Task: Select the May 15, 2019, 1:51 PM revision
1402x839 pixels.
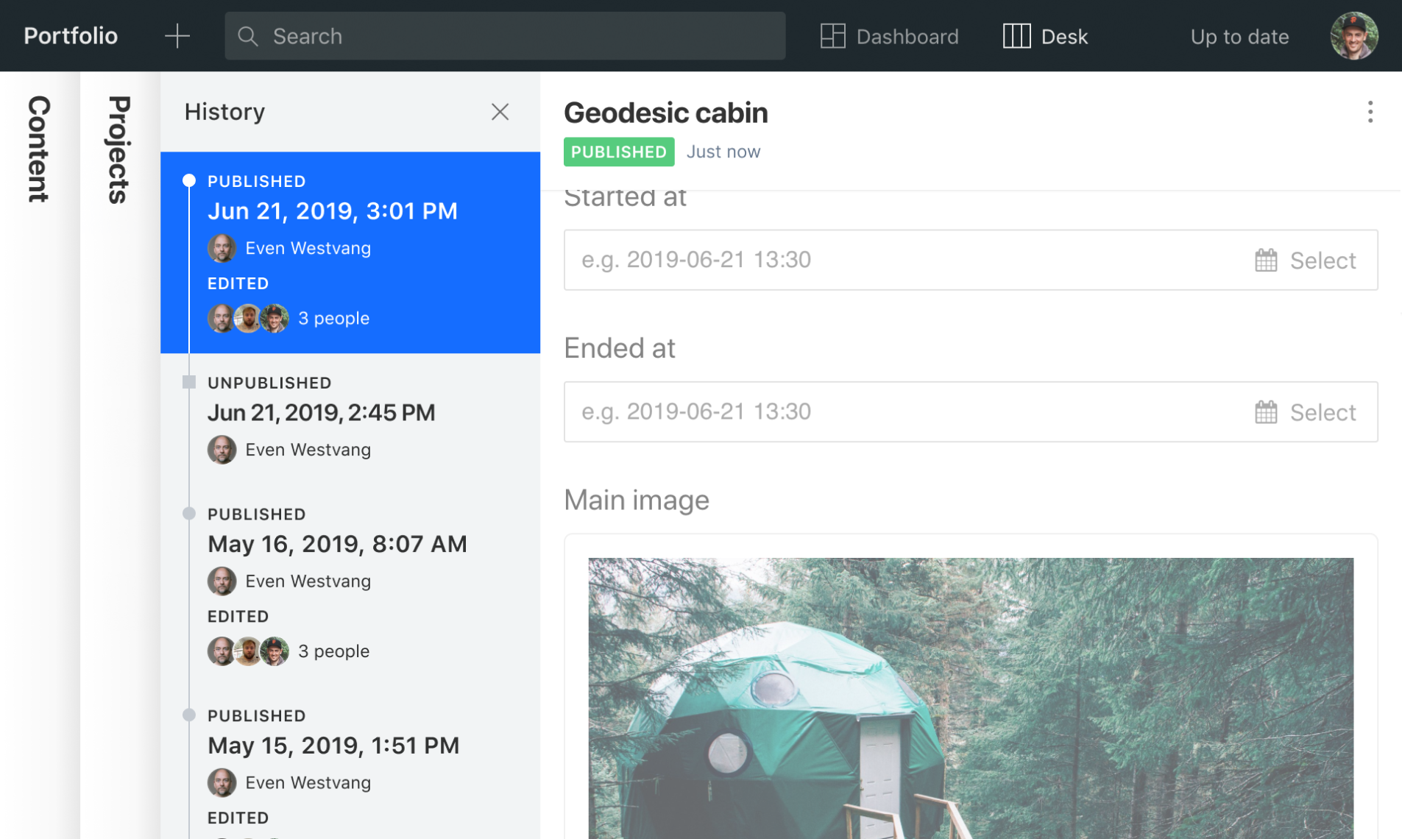Action: point(350,763)
